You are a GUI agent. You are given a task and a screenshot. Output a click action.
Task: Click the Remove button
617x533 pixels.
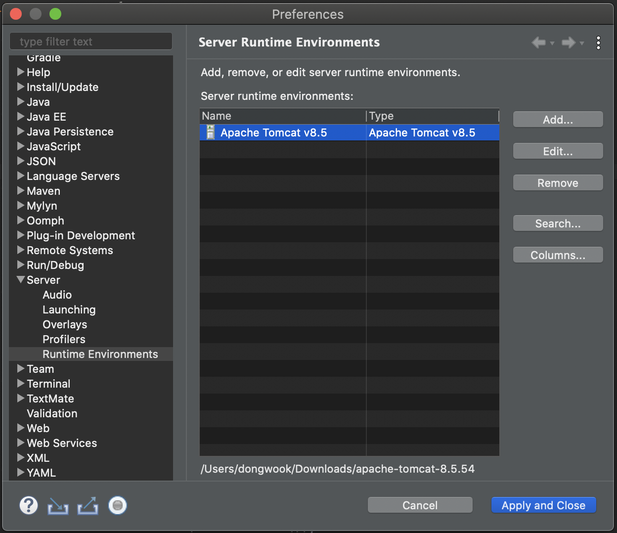pyautogui.click(x=558, y=183)
